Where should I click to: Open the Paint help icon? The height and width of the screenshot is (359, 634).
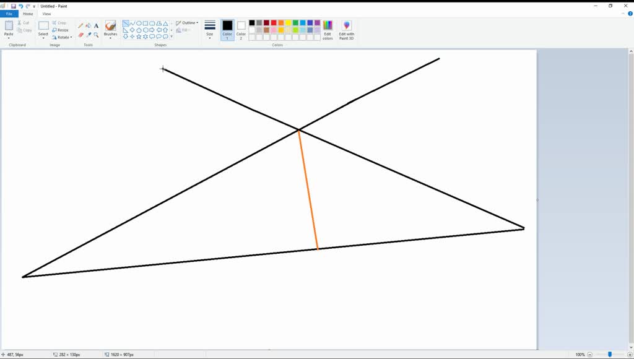630,14
